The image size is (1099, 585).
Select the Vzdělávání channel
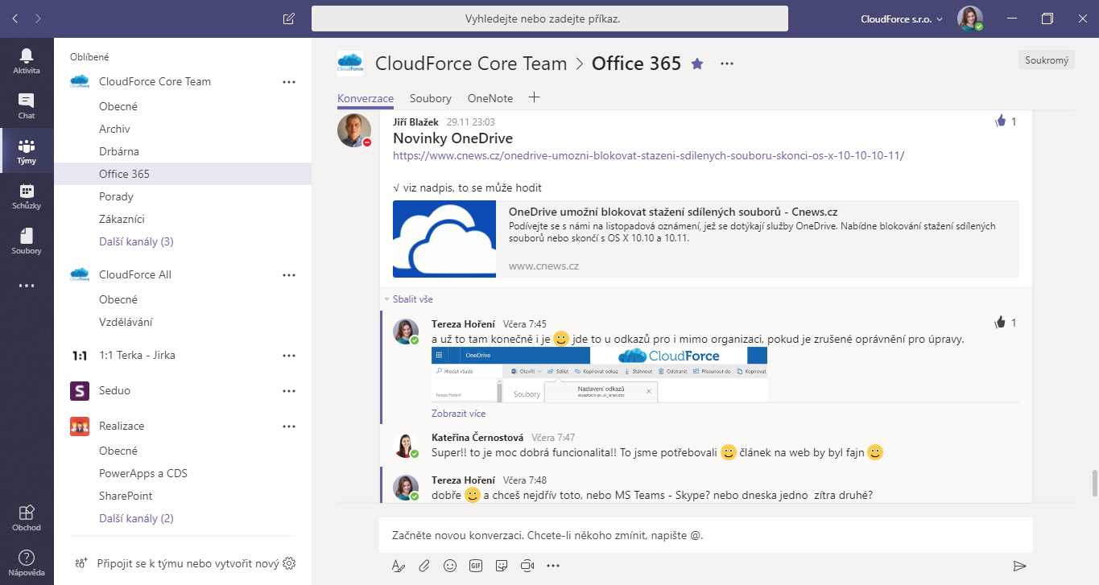point(126,322)
